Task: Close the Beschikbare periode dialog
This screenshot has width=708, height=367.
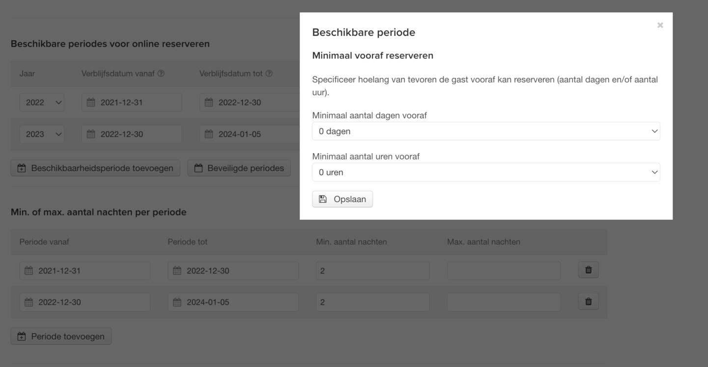Action: point(660,25)
